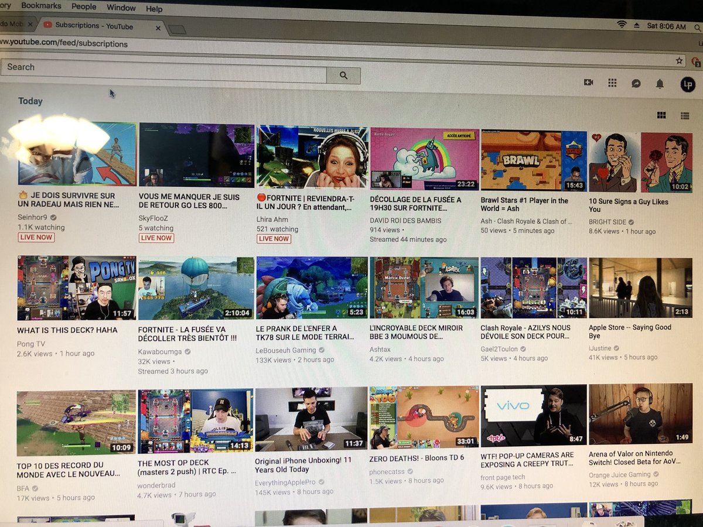
Task: Bookmark page with the star icon
Action: [679, 60]
